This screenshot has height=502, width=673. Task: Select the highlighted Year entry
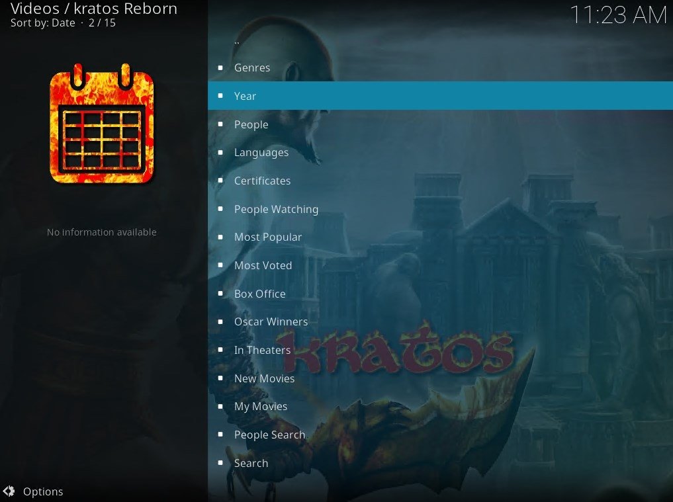pos(440,96)
